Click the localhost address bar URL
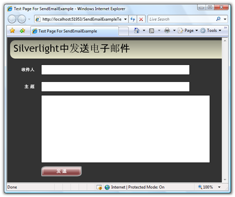 pos(82,19)
